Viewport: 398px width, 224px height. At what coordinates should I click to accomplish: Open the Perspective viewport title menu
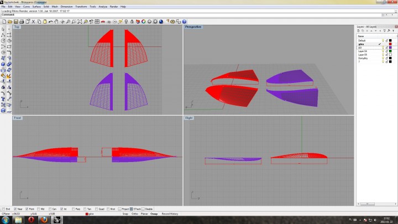click(193, 27)
